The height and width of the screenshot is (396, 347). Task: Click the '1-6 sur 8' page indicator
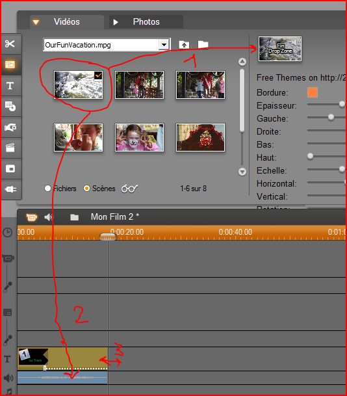point(193,189)
